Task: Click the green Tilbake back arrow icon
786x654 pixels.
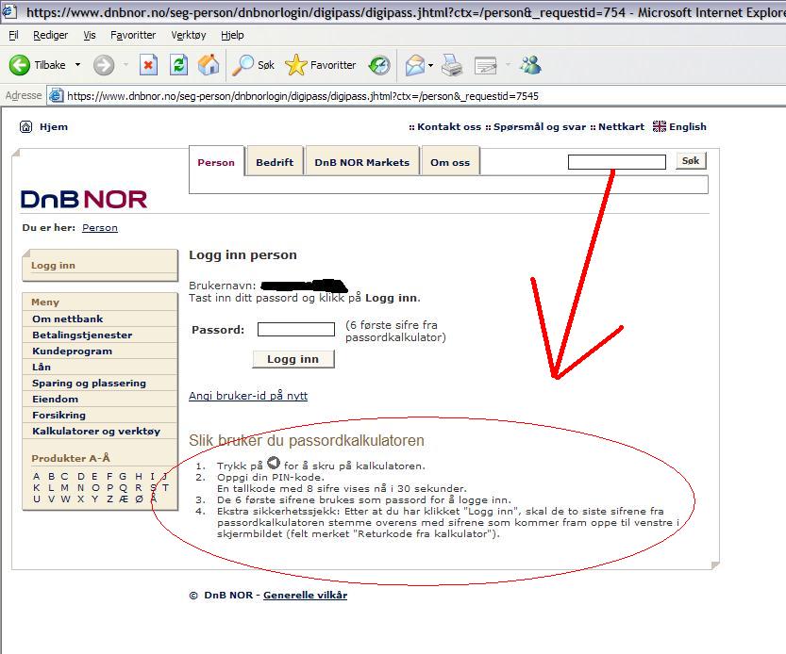Action: 20,65
